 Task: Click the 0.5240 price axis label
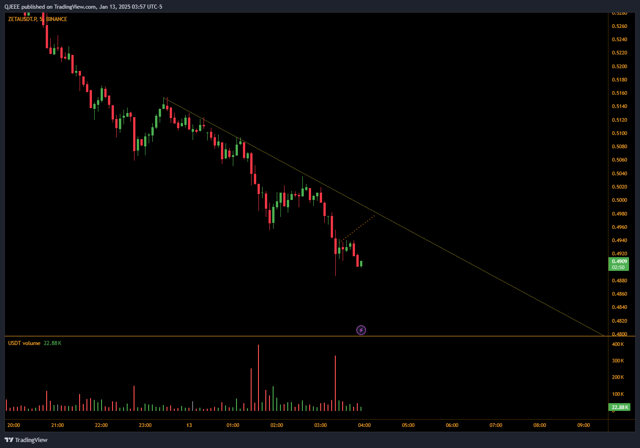point(619,39)
